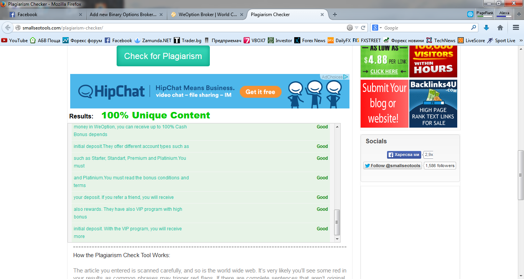Open the Форекс форум bookmark

(82, 40)
